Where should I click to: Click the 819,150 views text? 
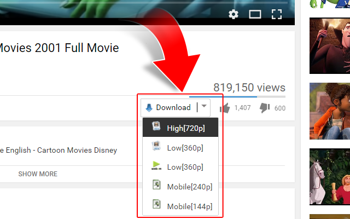click(249, 88)
